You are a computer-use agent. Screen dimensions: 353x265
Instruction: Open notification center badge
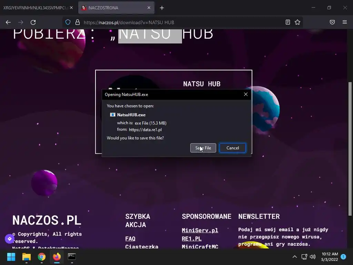tap(343, 257)
